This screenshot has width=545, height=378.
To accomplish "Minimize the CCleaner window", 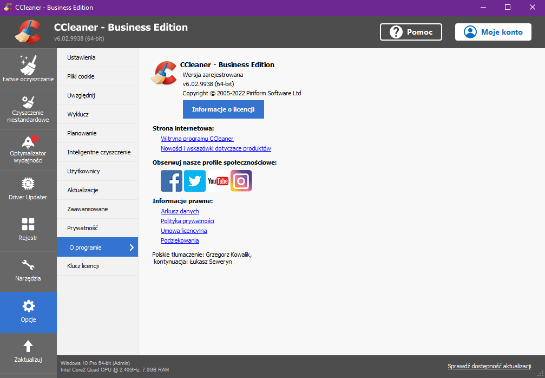I will (483, 7).
